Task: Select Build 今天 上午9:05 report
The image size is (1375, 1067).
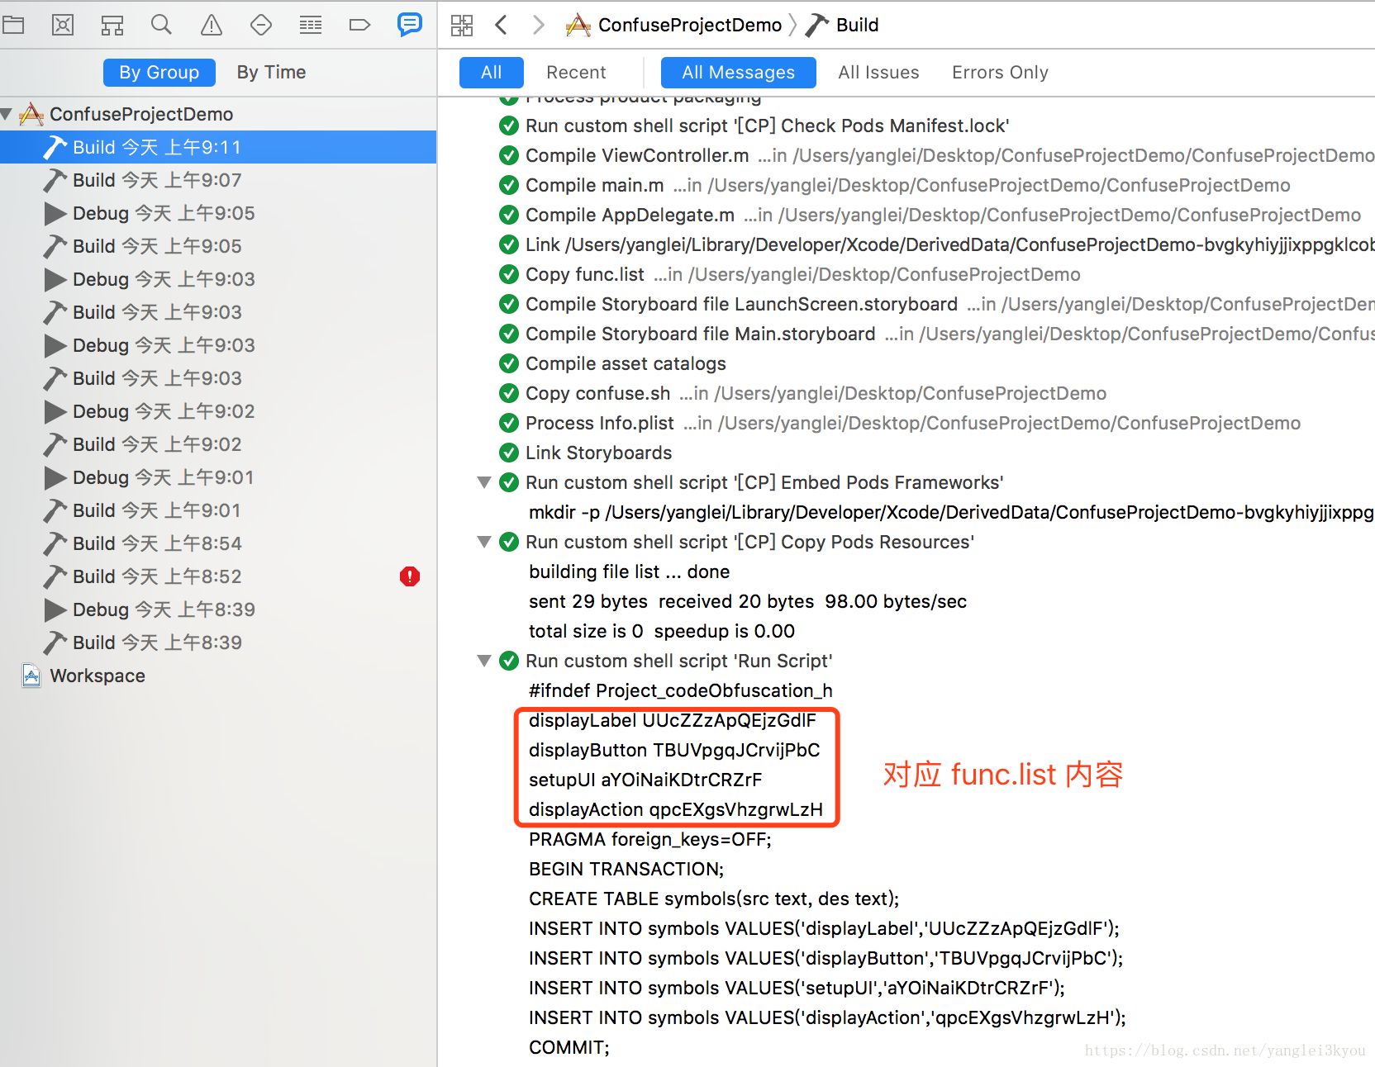Action: [218, 246]
